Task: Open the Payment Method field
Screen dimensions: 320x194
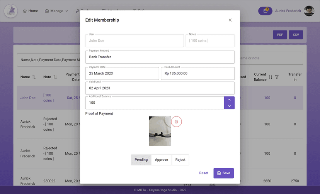Action: click(x=160, y=57)
